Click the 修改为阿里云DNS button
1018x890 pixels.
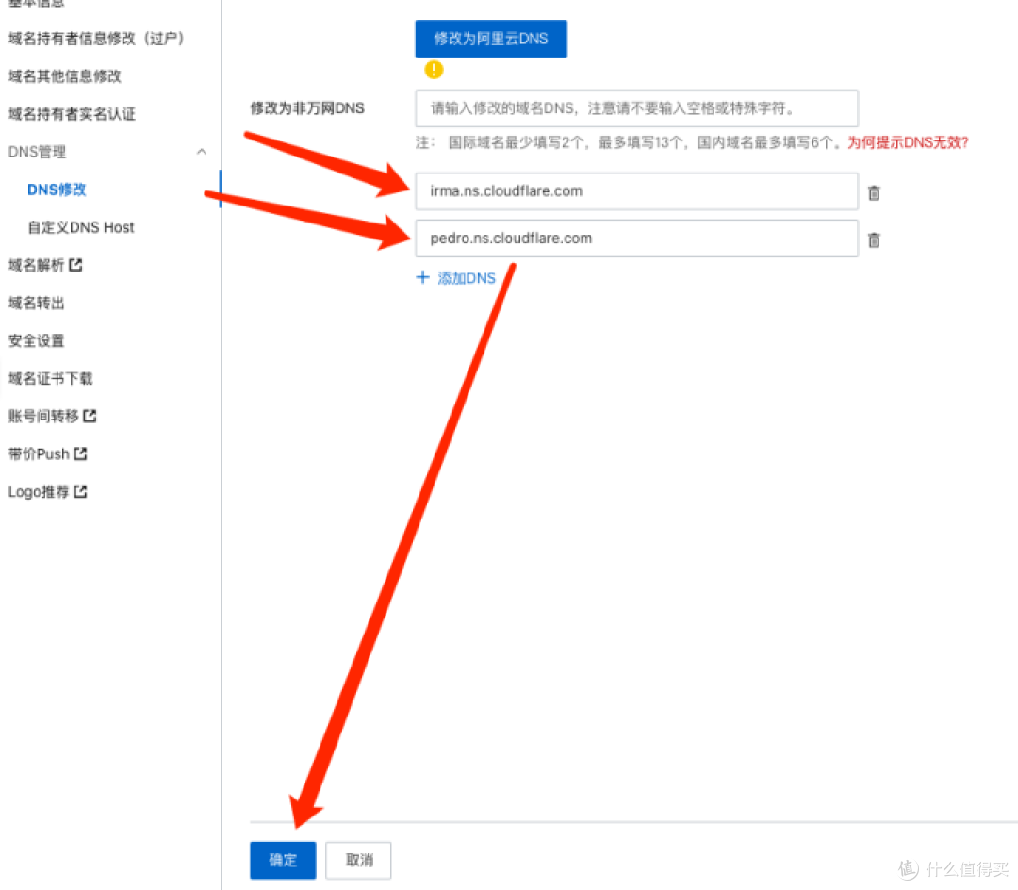click(x=490, y=39)
